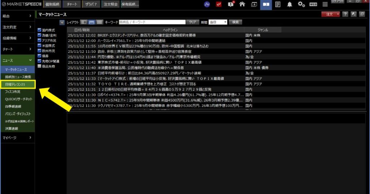Viewport: 370px width, 194px height.
Task: Open バロンズ・ダイジェスト in the sidebar
Action: [17, 114]
